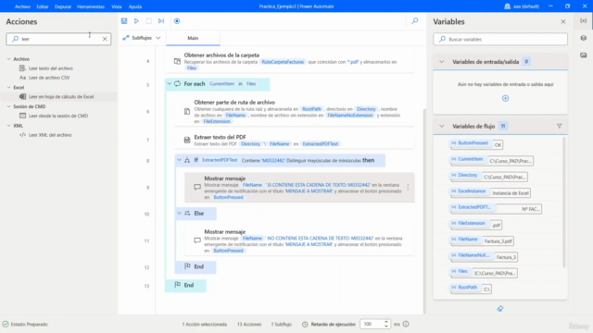Select Leer texto del archivo action

tap(51, 68)
